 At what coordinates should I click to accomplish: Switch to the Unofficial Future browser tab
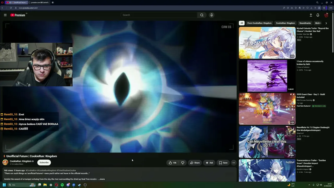pos(16,3)
